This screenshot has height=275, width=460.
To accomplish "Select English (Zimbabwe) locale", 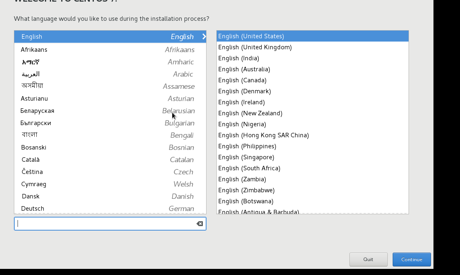I will [x=312, y=190].
